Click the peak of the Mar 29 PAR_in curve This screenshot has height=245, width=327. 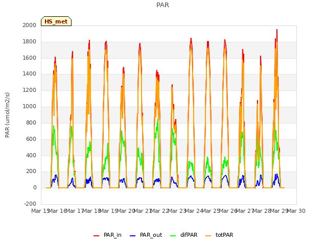tap(277, 30)
